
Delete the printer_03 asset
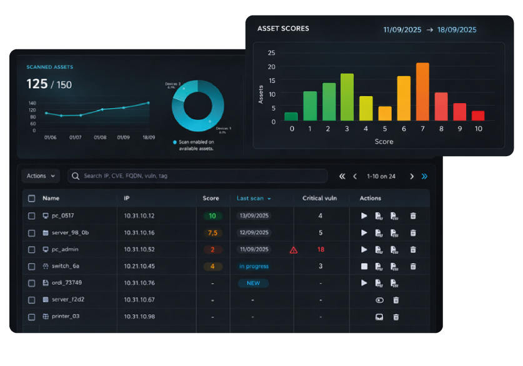point(396,317)
